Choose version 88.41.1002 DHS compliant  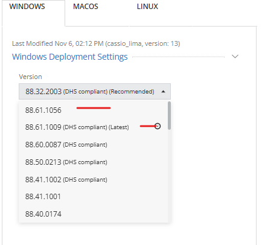click(93, 179)
